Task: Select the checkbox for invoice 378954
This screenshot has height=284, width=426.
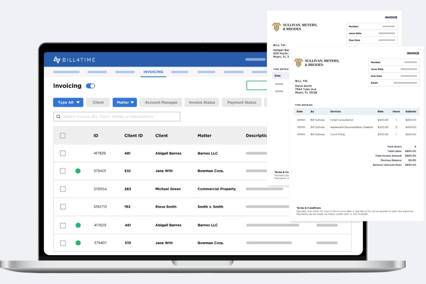Action: coord(63,189)
